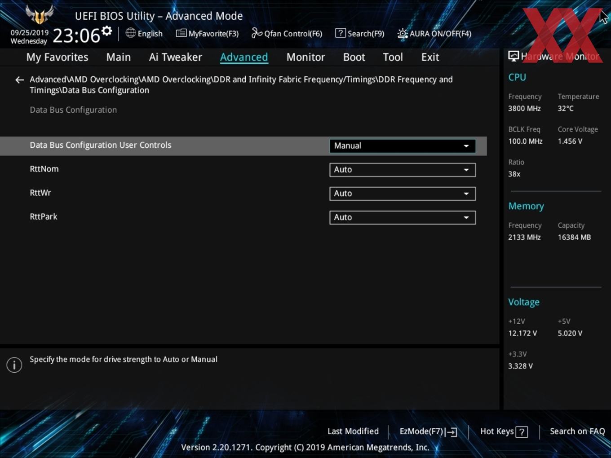Select the Exit tab
This screenshot has width=611, height=458.
pos(430,57)
